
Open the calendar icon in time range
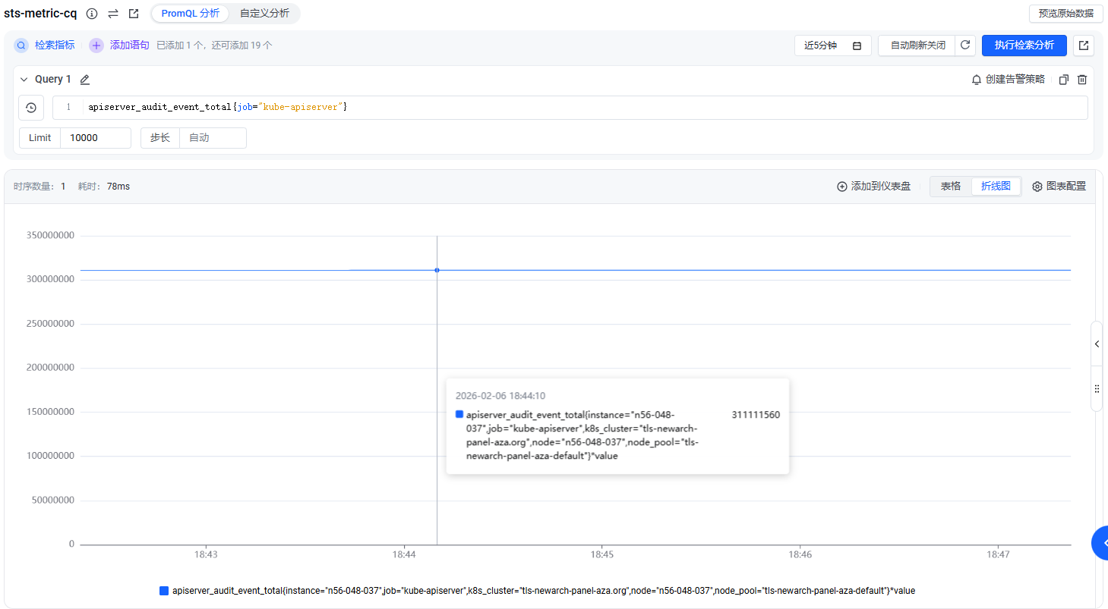point(857,46)
